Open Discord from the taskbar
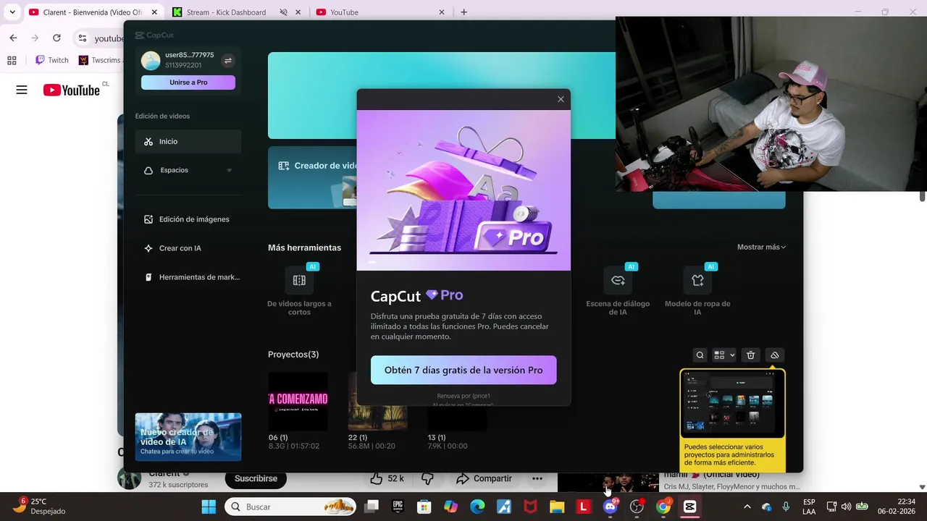 610,507
